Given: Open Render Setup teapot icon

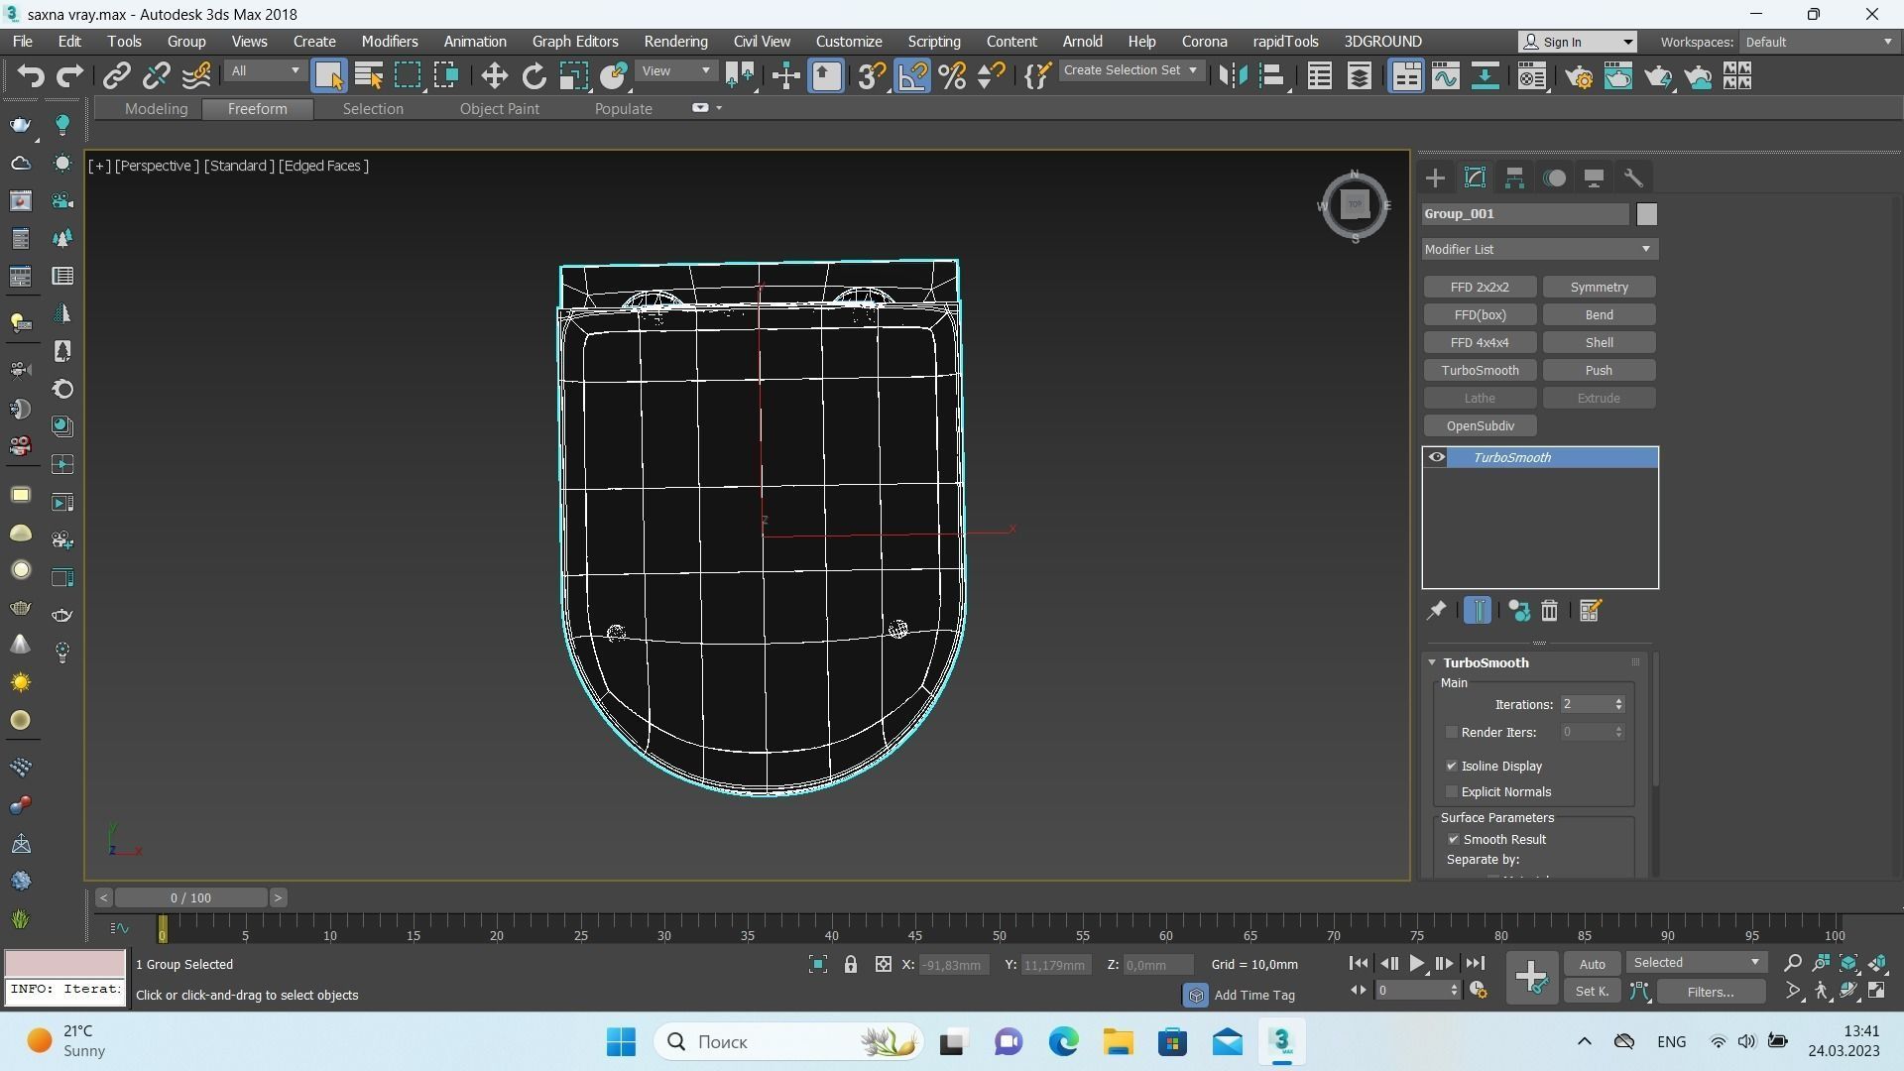Looking at the screenshot, I should click(1579, 75).
